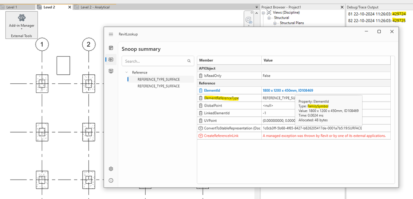The height and width of the screenshot is (199, 413).
Task: Collapse Views (Discipline) in Project Browser
Action: tap(264, 13)
